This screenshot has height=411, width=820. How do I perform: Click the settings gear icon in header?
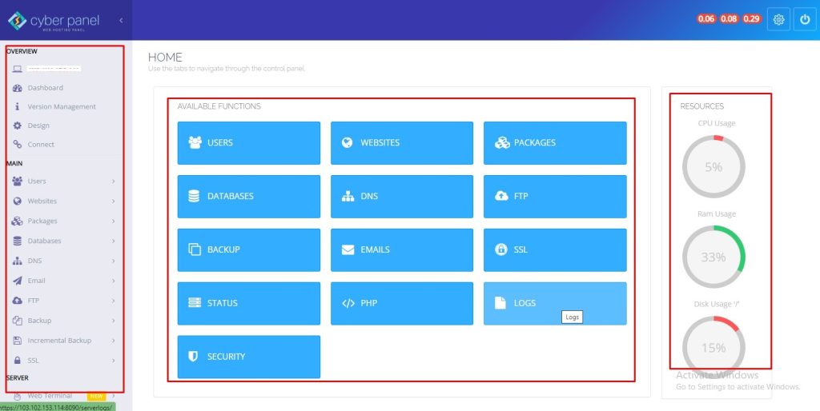point(778,20)
